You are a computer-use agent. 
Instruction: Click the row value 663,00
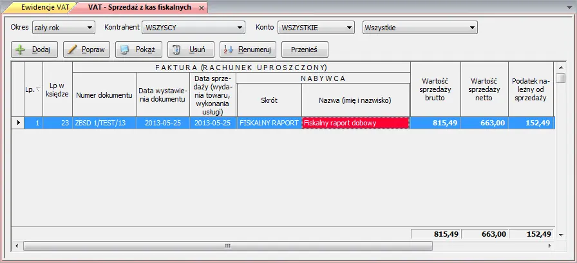[x=484, y=123]
